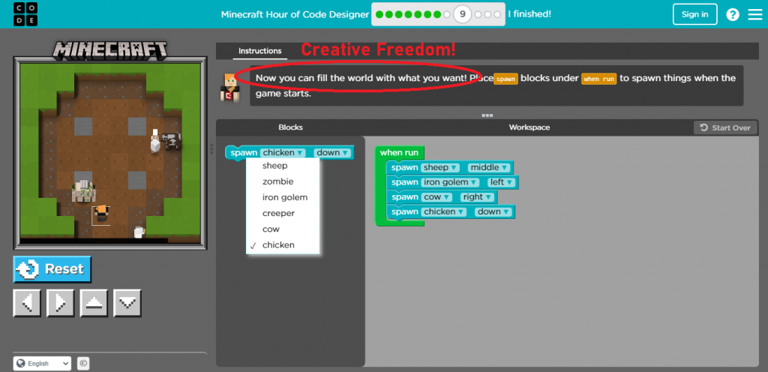Click the copyright icon button

(x=83, y=364)
